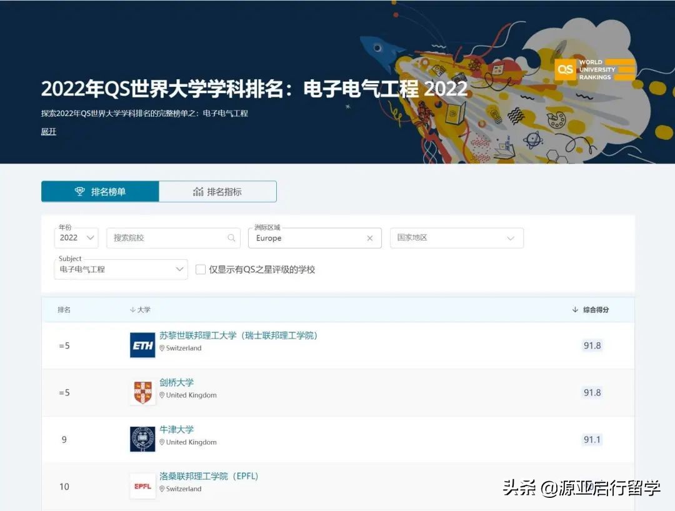675x511 pixels.
Task: Switch to the 排名指标 tab
Action: tap(217, 191)
